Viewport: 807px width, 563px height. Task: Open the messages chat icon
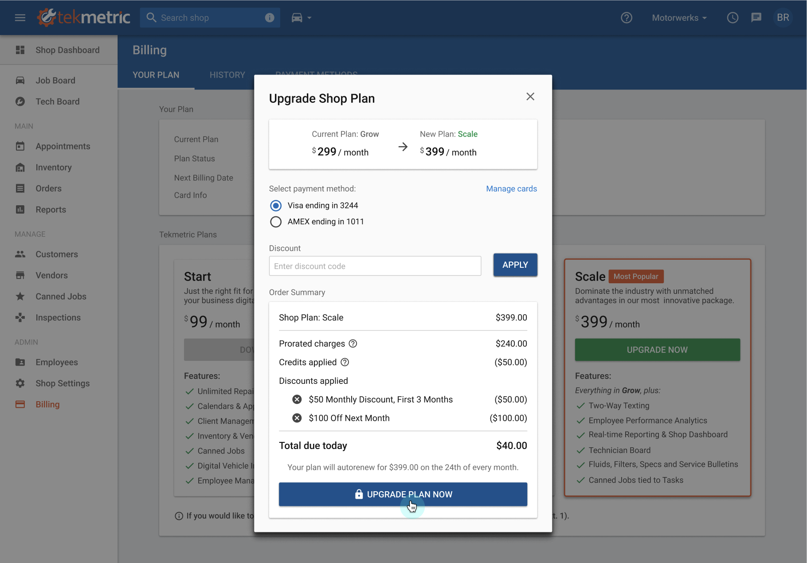pyautogui.click(x=756, y=18)
